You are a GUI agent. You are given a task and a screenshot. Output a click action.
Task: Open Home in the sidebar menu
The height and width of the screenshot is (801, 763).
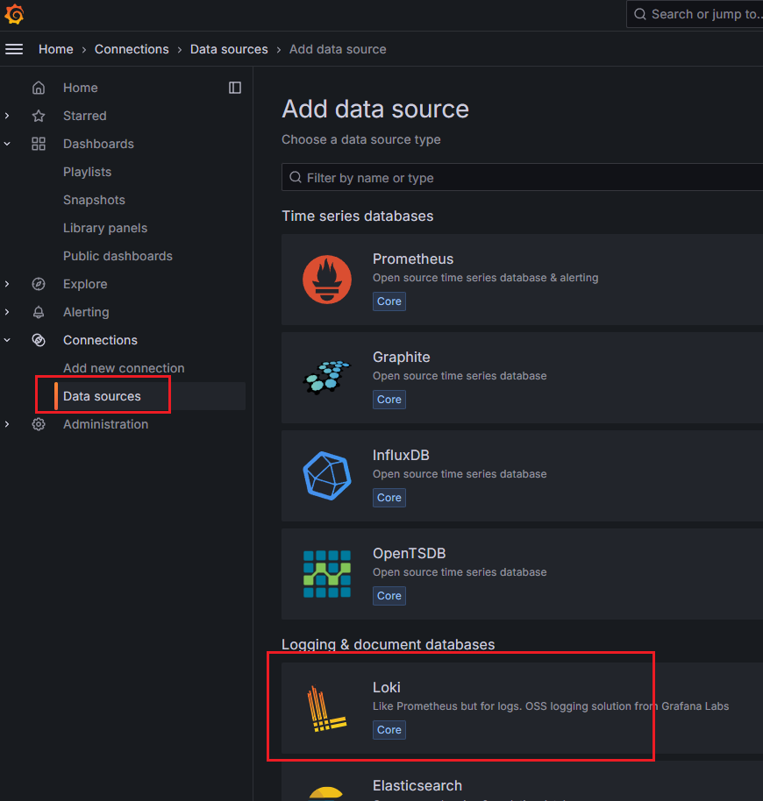coord(80,88)
